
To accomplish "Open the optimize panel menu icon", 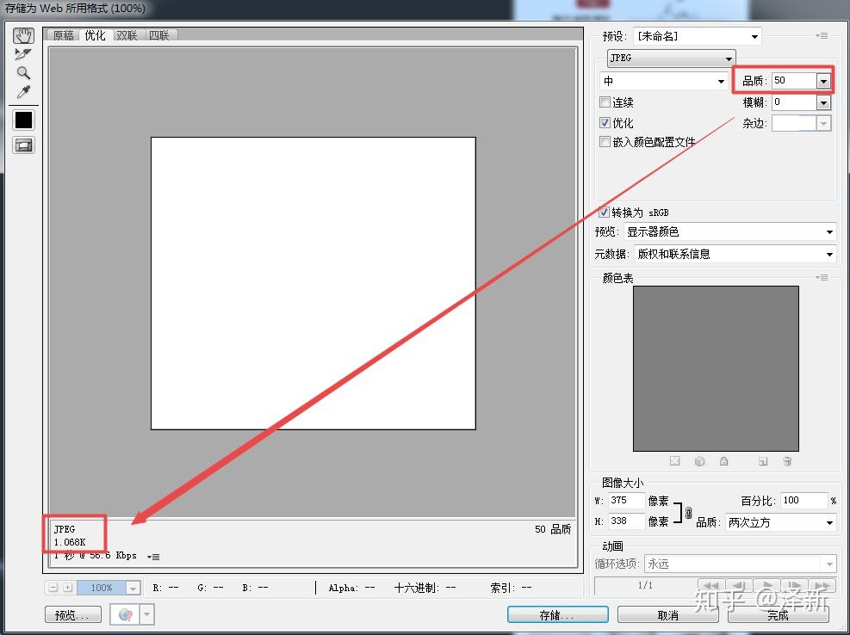I will pyautogui.click(x=823, y=36).
